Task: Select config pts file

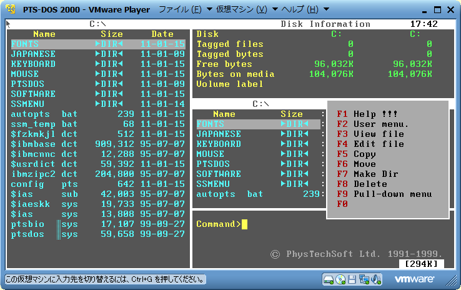Action: click(x=98, y=184)
